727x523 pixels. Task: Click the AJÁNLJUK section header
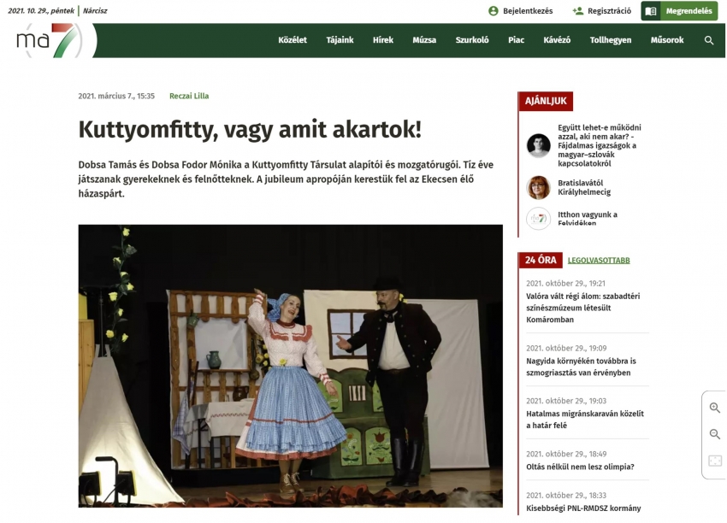pyautogui.click(x=546, y=101)
